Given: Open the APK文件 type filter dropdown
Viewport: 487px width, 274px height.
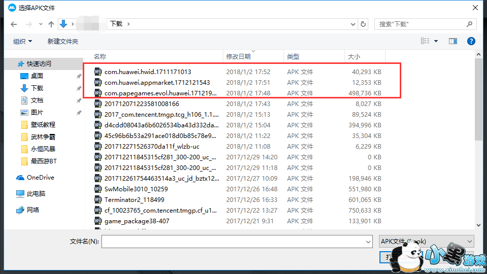Looking at the screenshot, I should pyautogui.click(x=427, y=241).
